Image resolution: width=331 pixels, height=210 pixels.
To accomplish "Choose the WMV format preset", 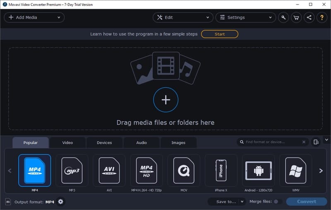I will [295, 170].
